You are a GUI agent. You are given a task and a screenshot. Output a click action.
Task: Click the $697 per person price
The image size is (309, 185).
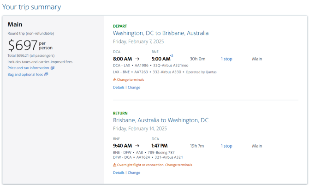[x=30, y=45]
